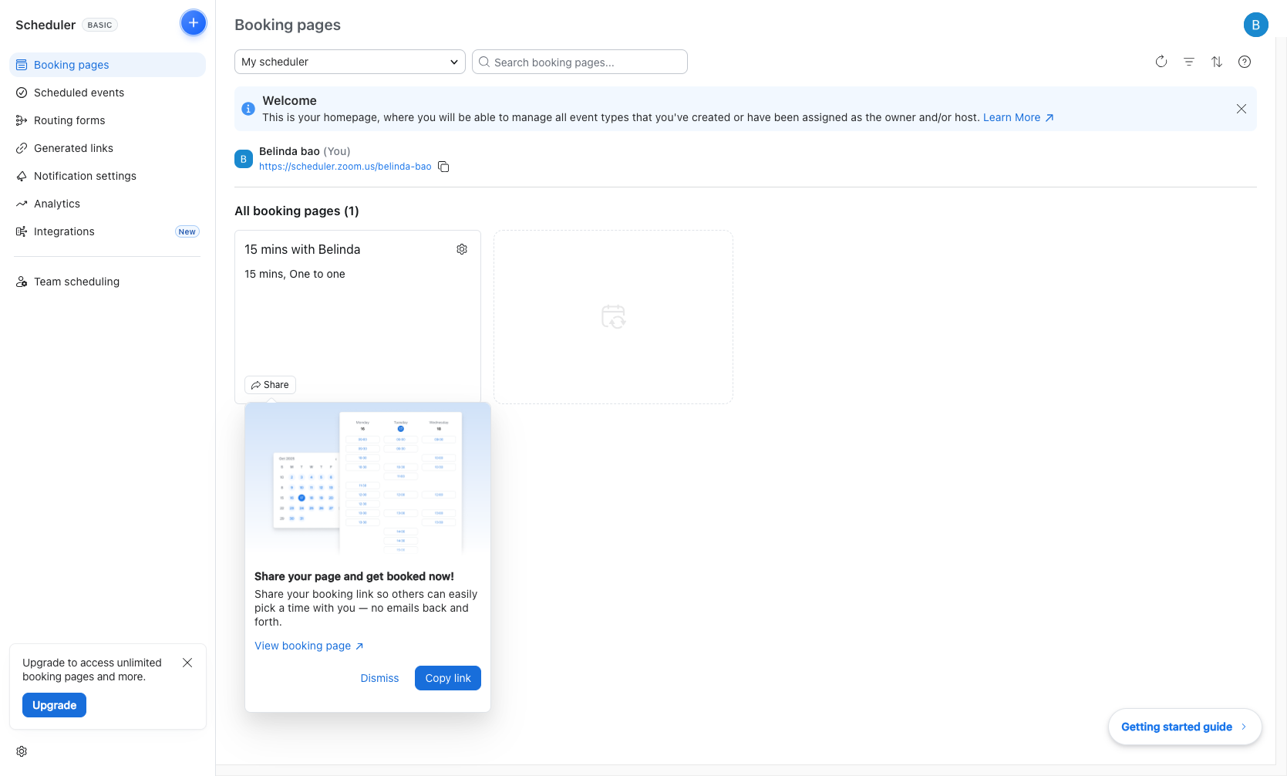
Task: Copy the booking URL with copy icon
Action: 443,167
